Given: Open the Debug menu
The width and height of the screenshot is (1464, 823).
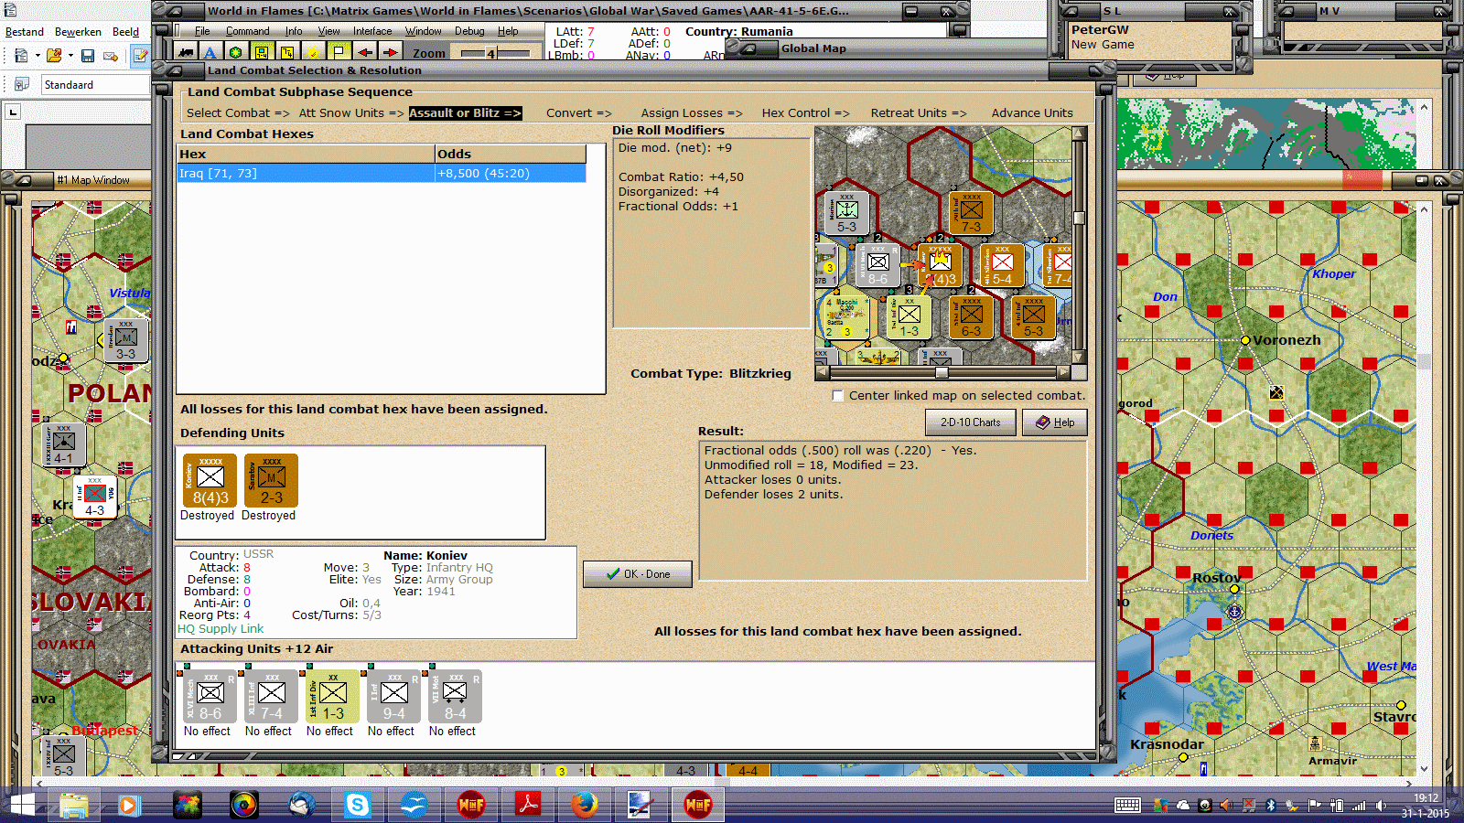Looking at the screenshot, I should tap(469, 31).
